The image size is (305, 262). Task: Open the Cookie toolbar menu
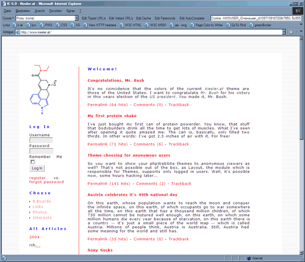(8, 18)
